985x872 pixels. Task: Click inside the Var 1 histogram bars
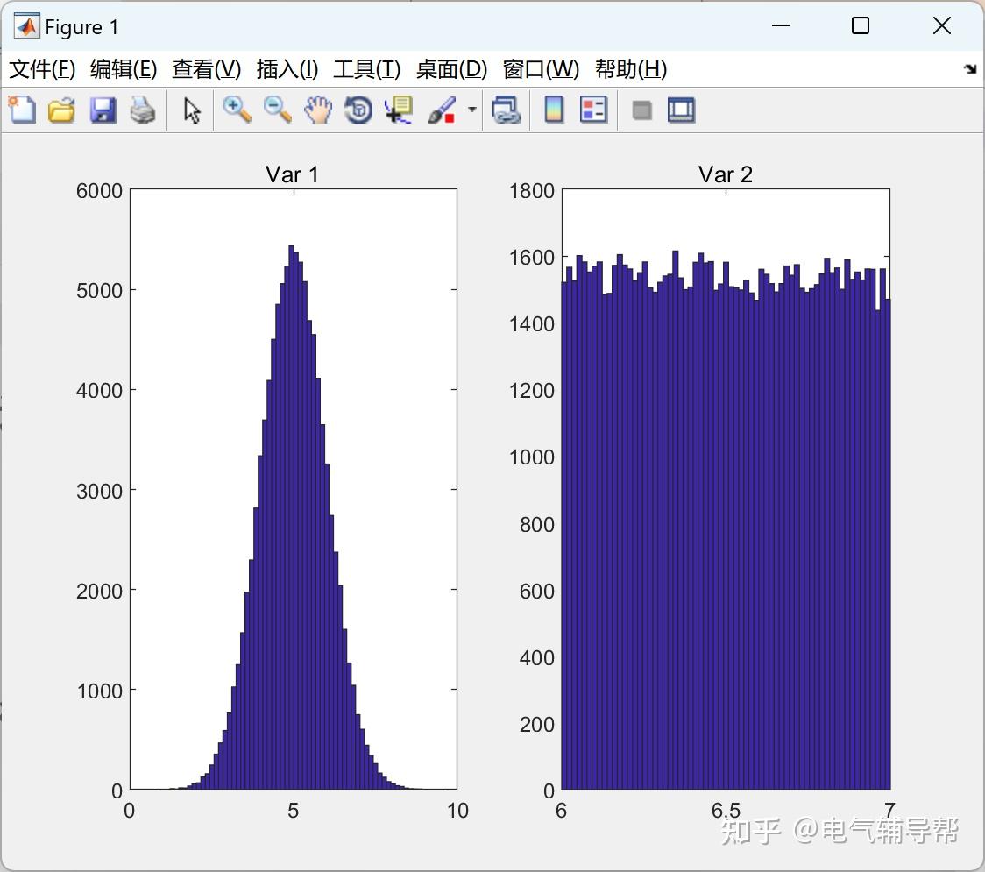(292, 565)
